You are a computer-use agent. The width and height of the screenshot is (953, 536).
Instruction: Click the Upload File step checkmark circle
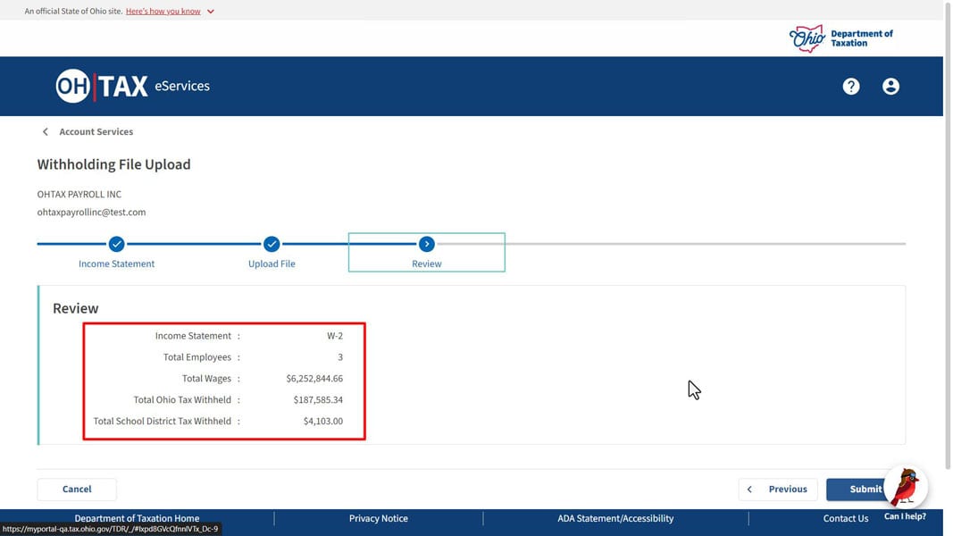pos(272,244)
